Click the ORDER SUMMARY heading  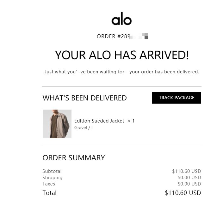tap(73, 158)
